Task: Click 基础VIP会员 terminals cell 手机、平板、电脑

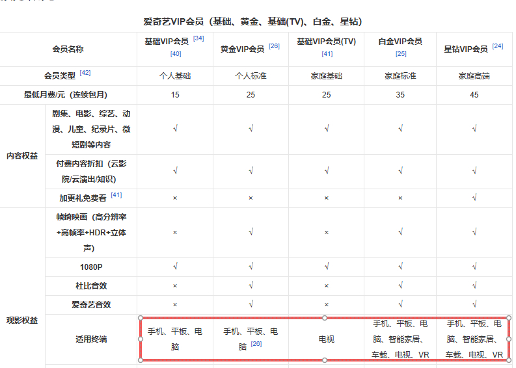Action: [175, 339]
